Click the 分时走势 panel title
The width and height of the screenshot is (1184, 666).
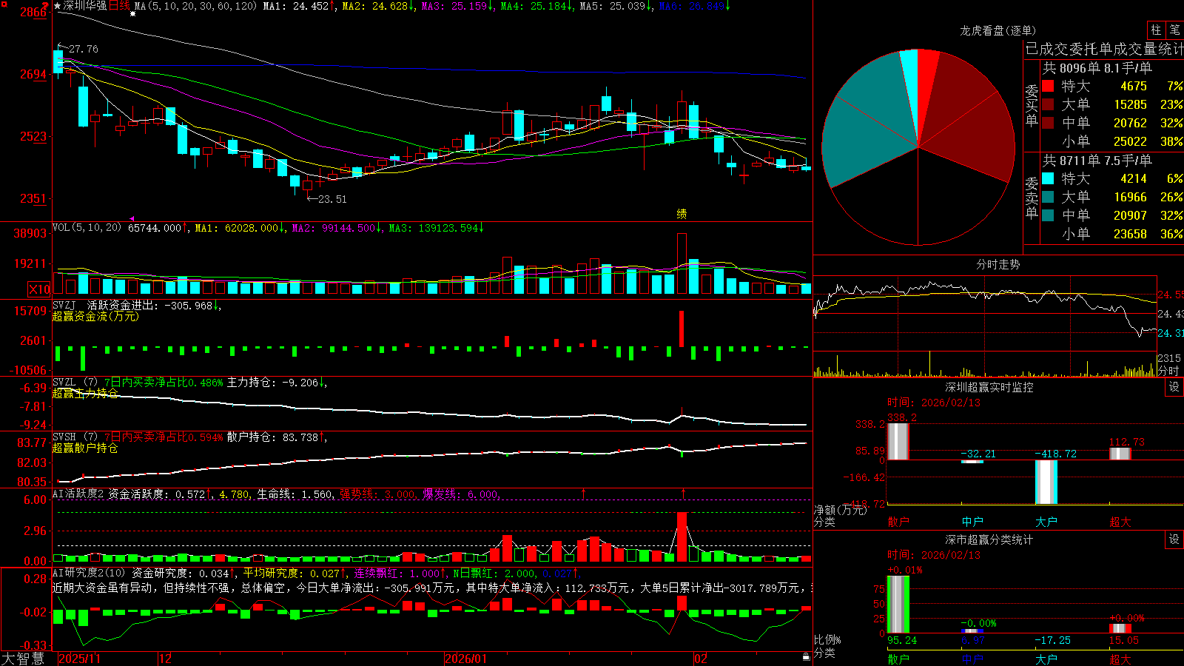[x=998, y=264]
